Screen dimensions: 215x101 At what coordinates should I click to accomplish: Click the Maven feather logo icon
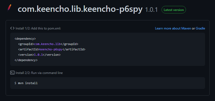(9, 8)
